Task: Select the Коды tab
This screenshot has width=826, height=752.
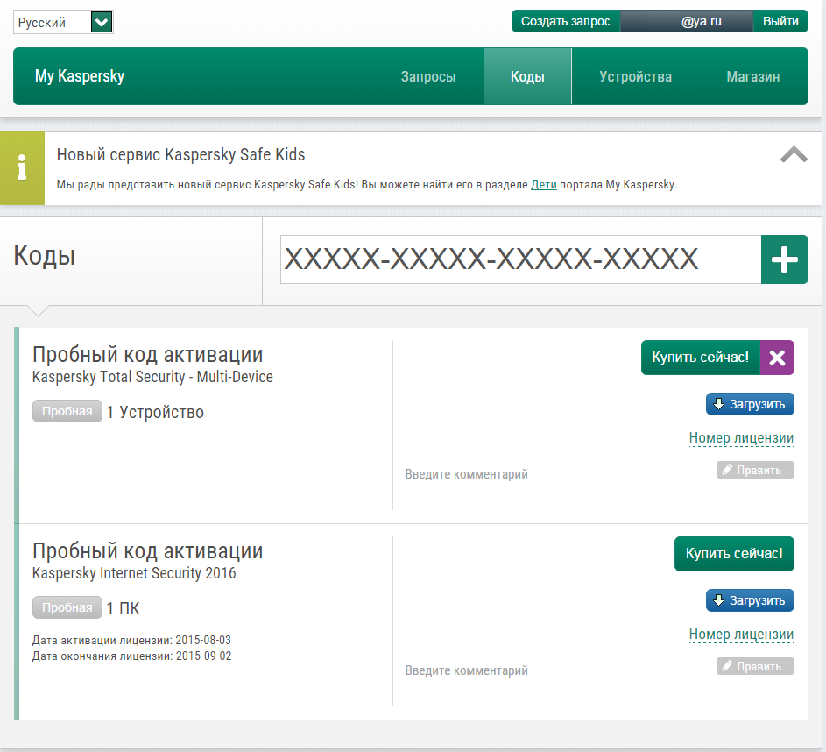Action: click(527, 76)
